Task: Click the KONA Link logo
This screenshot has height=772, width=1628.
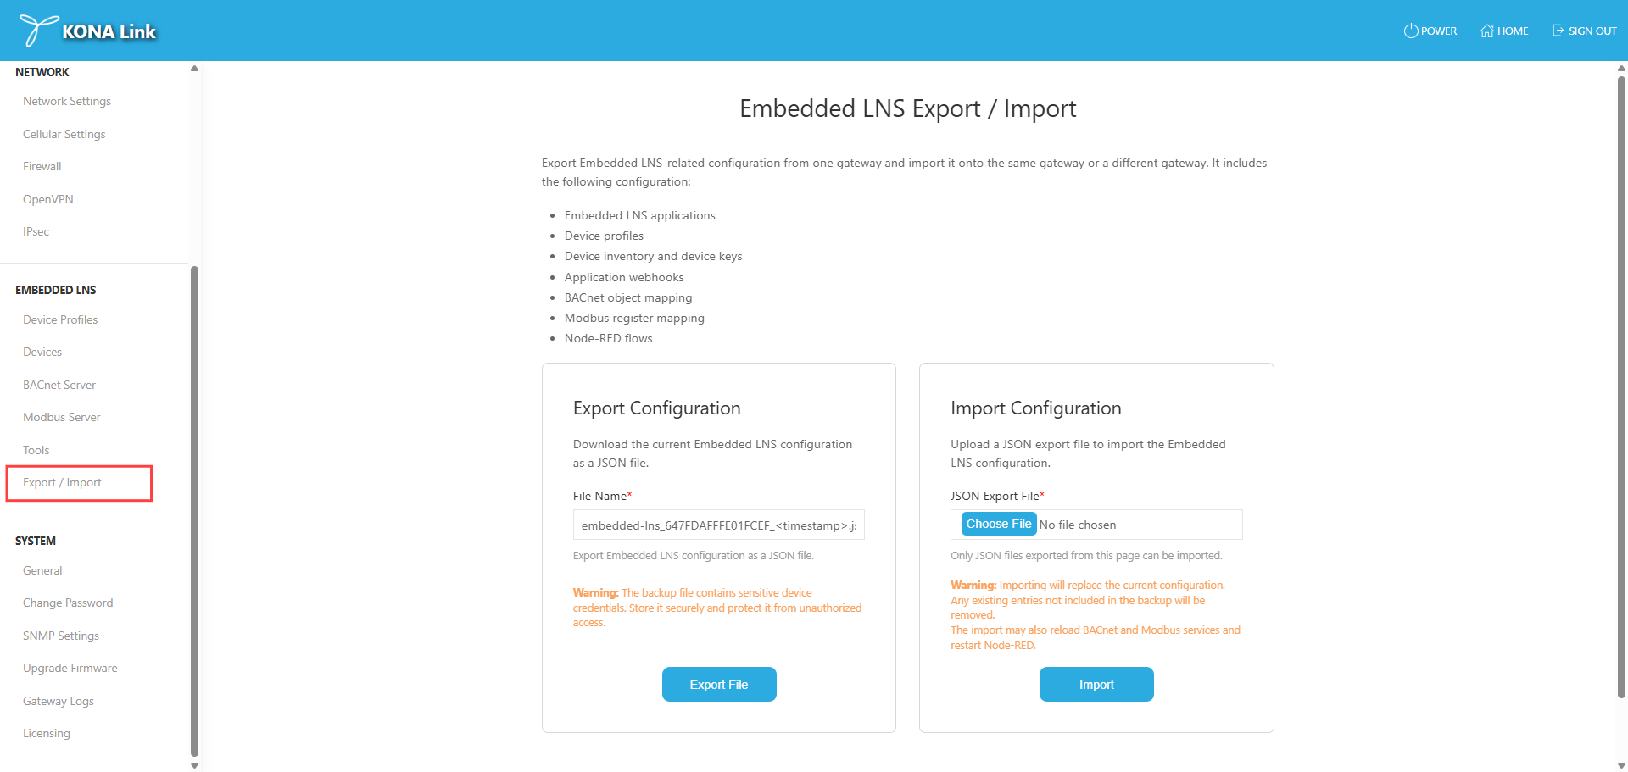Action: tap(88, 31)
